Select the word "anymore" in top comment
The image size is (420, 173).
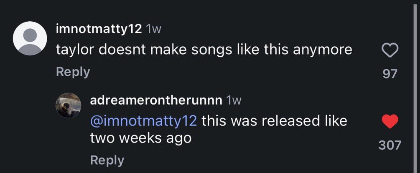(x=323, y=50)
